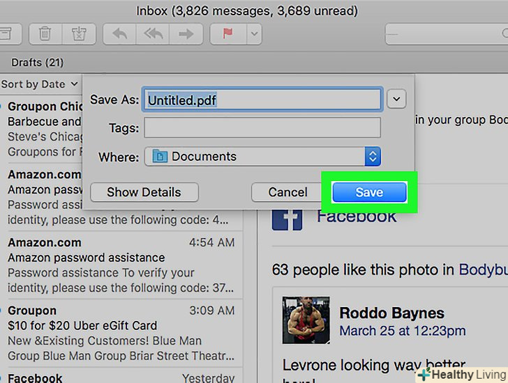Screen dimensions: 508x383
Task: Click the Reply arrow icon
Action: [119, 33]
